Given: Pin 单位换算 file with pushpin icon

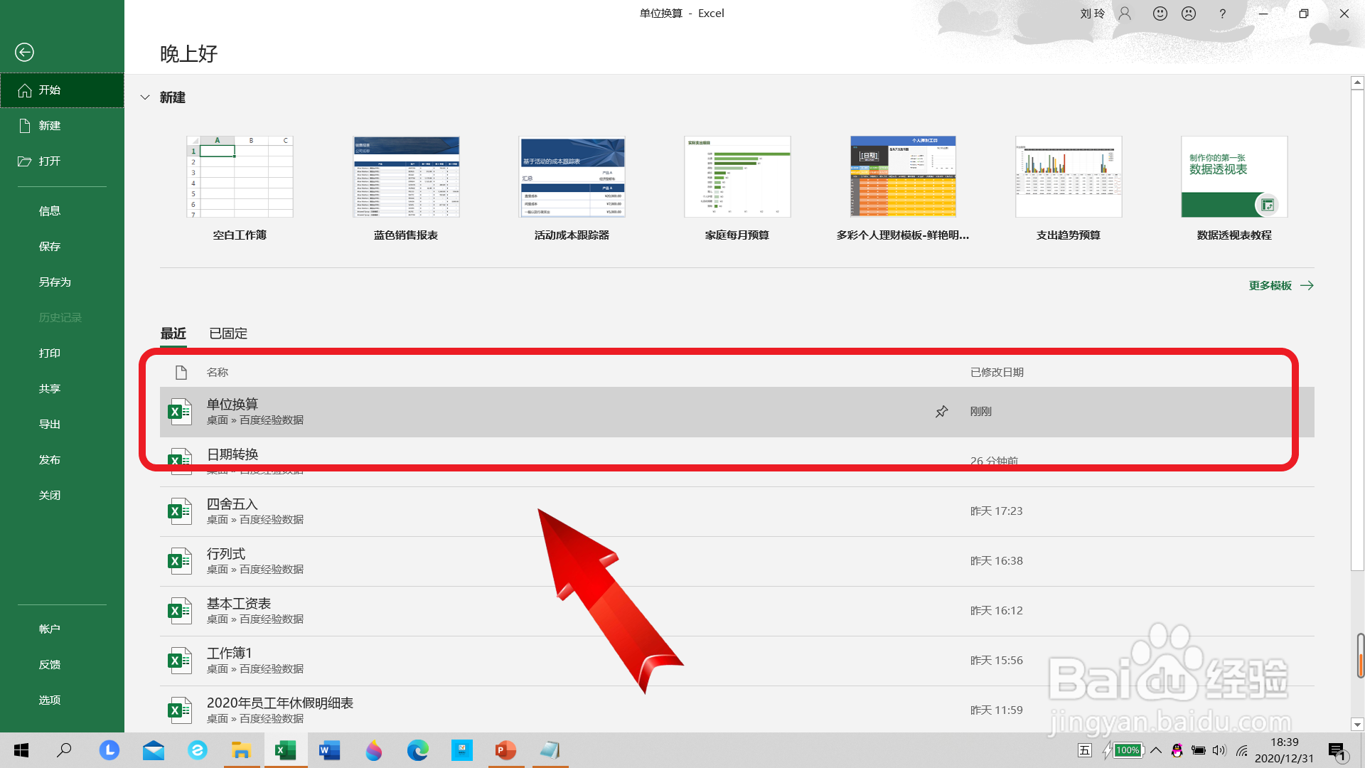Looking at the screenshot, I should [x=941, y=412].
